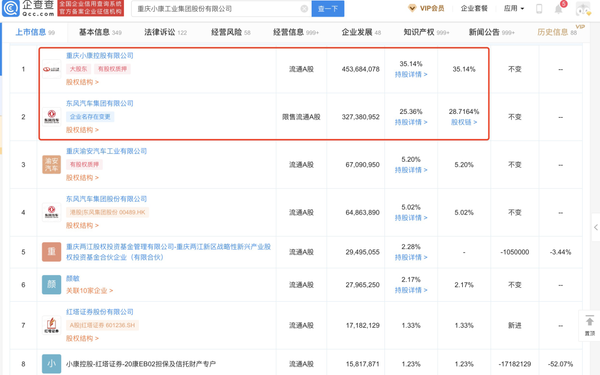Expand 股权结构 for 重庆小康控股
The height and width of the screenshot is (375, 600).
tap(82, 82)
